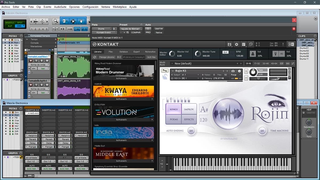This screenshot has height=180, width=320.
Task: Adjust the HEAT Saturación knob
Action: [x=309, y=122]
